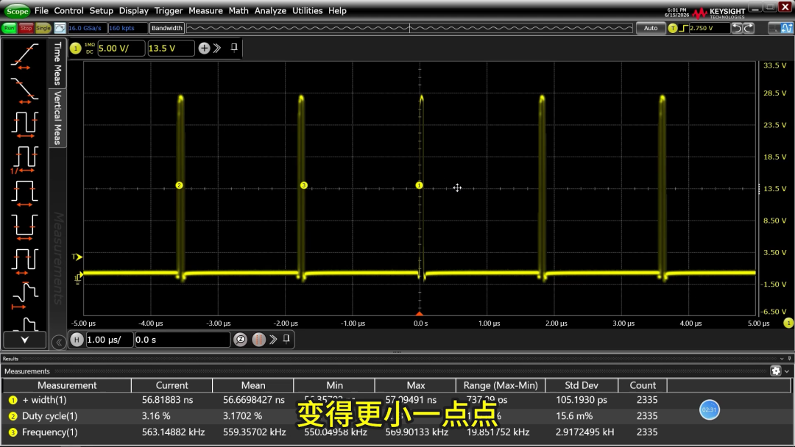Select the + width(1) measurement row
Image resolution: width=795 pixels, height=447 pixels.
[397, 400]
